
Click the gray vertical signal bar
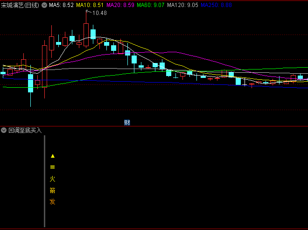click(x=44, y=187)
